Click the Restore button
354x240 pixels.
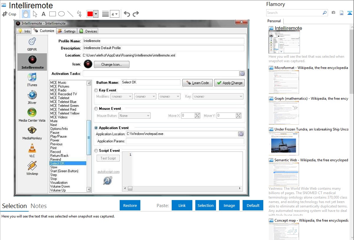tap(130, 205)
